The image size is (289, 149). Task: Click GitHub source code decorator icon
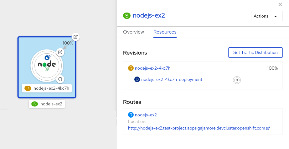click(60, 79)
